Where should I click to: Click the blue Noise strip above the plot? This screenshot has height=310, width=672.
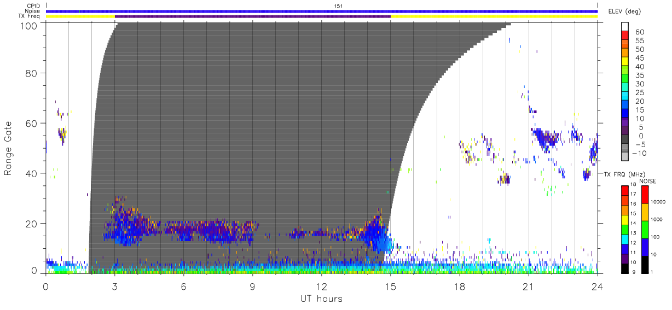pyautogui.click(x=322, y=11)
